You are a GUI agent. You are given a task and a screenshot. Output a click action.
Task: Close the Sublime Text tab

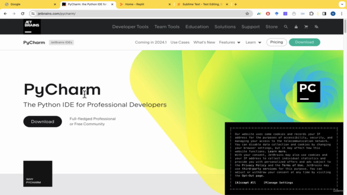click(x=227, y=4)
